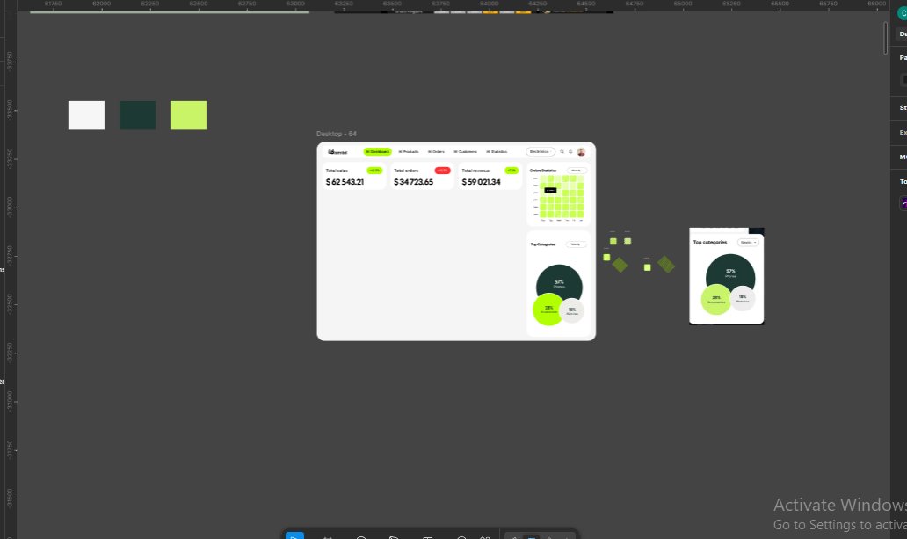
Task: Open the Weekly dropdown on standalone card
Action: [x=748, y=243]
